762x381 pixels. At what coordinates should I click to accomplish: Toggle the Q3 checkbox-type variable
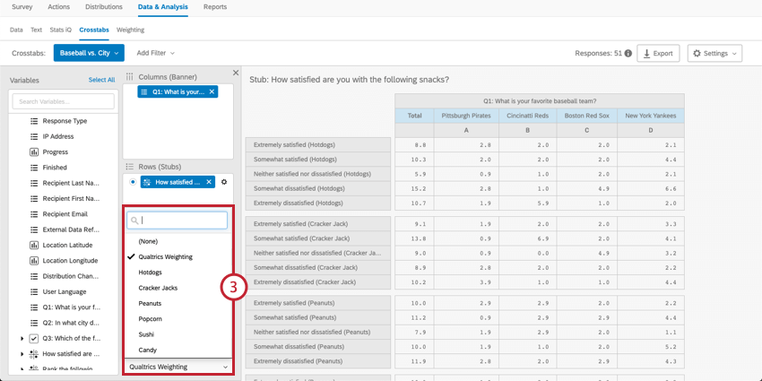[34, 338]
